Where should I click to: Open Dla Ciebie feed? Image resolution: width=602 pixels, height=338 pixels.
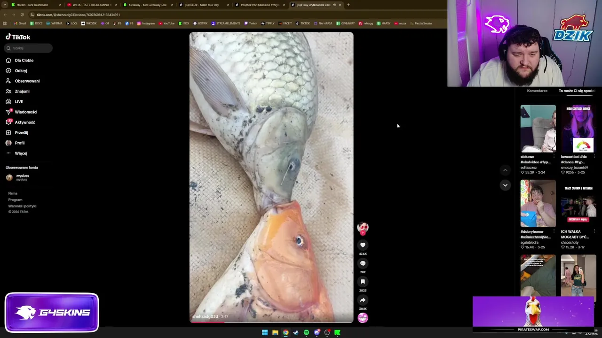click(24, 60)
